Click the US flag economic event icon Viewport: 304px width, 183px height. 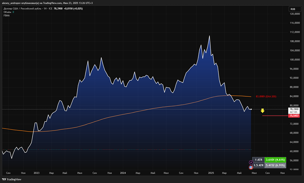pyautogui.click(x=251, y=167)
